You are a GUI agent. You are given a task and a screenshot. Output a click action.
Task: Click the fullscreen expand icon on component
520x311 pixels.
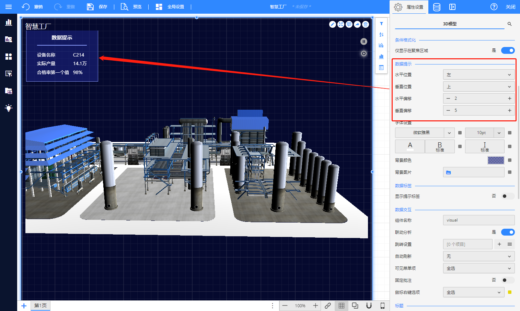(341, 24)
